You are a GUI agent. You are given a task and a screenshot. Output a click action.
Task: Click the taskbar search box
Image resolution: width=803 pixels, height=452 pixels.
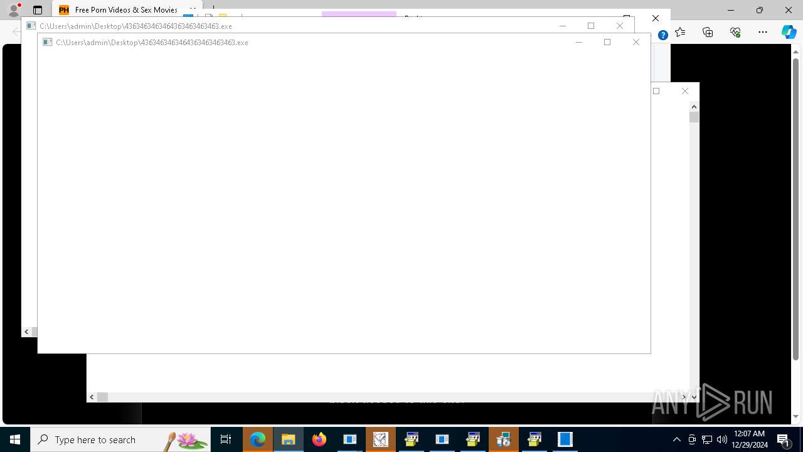click(120, 439)
